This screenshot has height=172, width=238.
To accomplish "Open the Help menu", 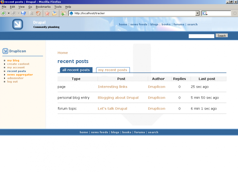I will coord(68,7).
